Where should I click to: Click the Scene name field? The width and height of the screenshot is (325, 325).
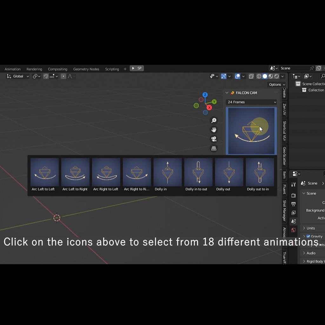(x=294, y=68)
